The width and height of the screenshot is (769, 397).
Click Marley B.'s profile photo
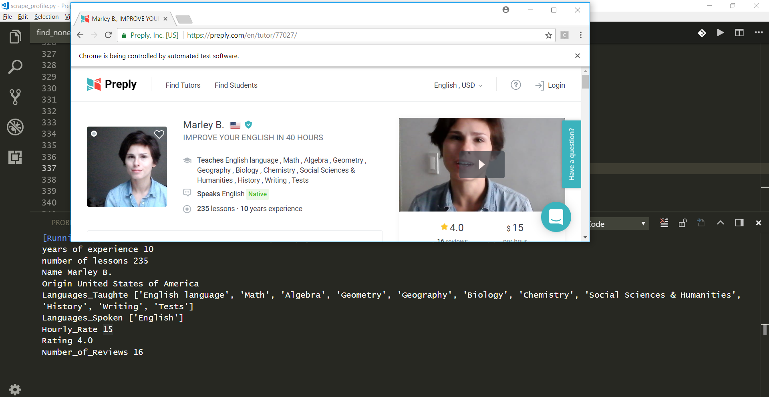click(127, 167)
